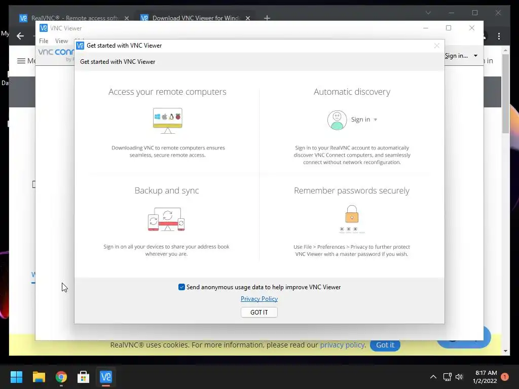Open the volume control in system tray
The image size is (519, 389).
(459, 377)
